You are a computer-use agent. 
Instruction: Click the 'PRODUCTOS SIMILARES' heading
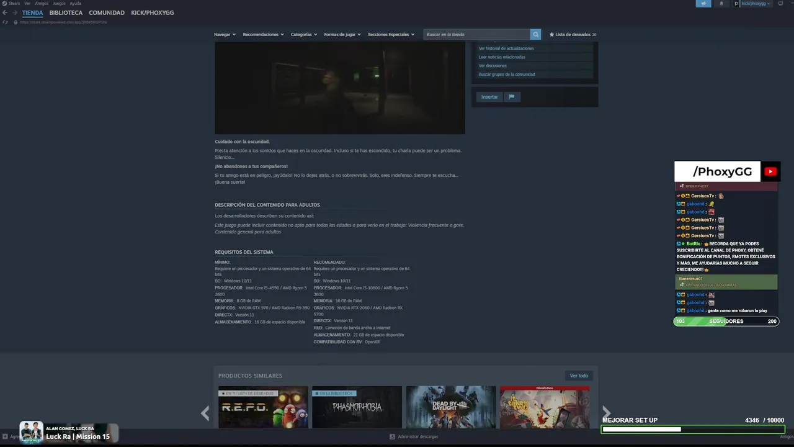coord(250,376)
